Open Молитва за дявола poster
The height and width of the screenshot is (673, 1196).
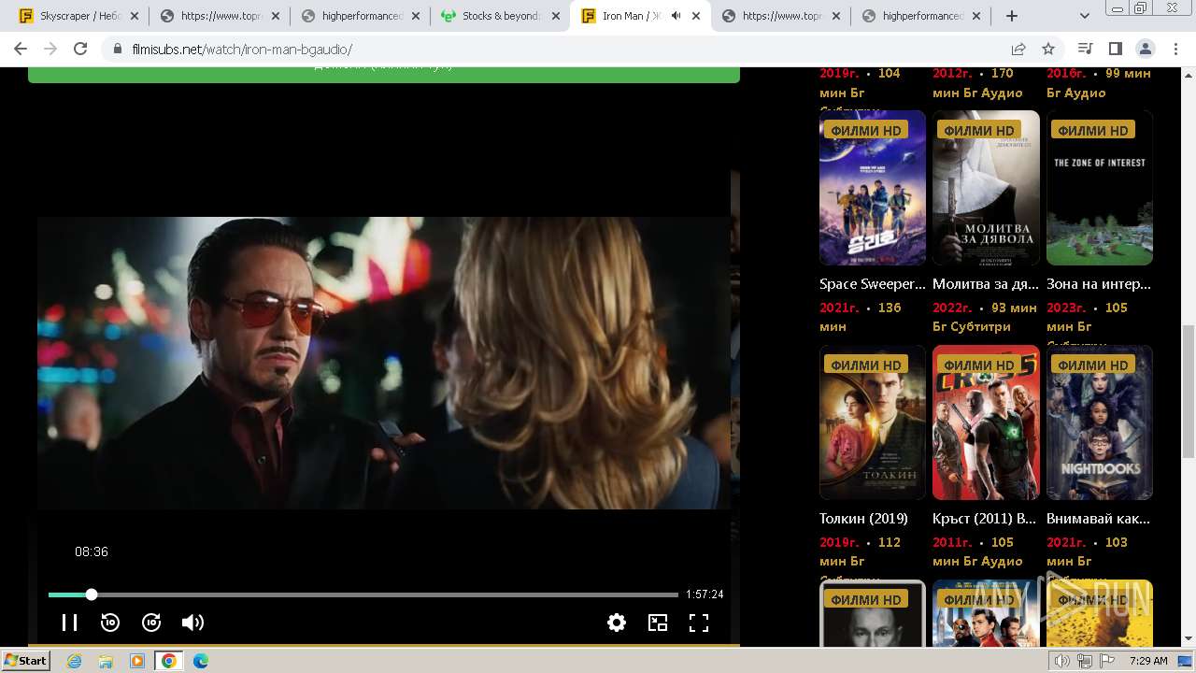986,188
